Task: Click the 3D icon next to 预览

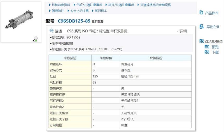Action: tap(207, 47)
